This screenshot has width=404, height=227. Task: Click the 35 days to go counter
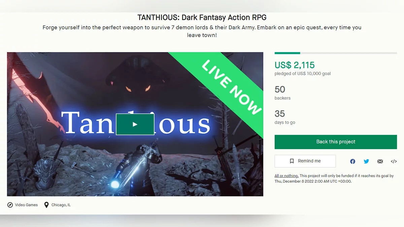click(280, 114)
